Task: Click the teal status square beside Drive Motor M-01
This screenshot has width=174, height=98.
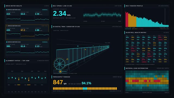Action: point(7,10)
